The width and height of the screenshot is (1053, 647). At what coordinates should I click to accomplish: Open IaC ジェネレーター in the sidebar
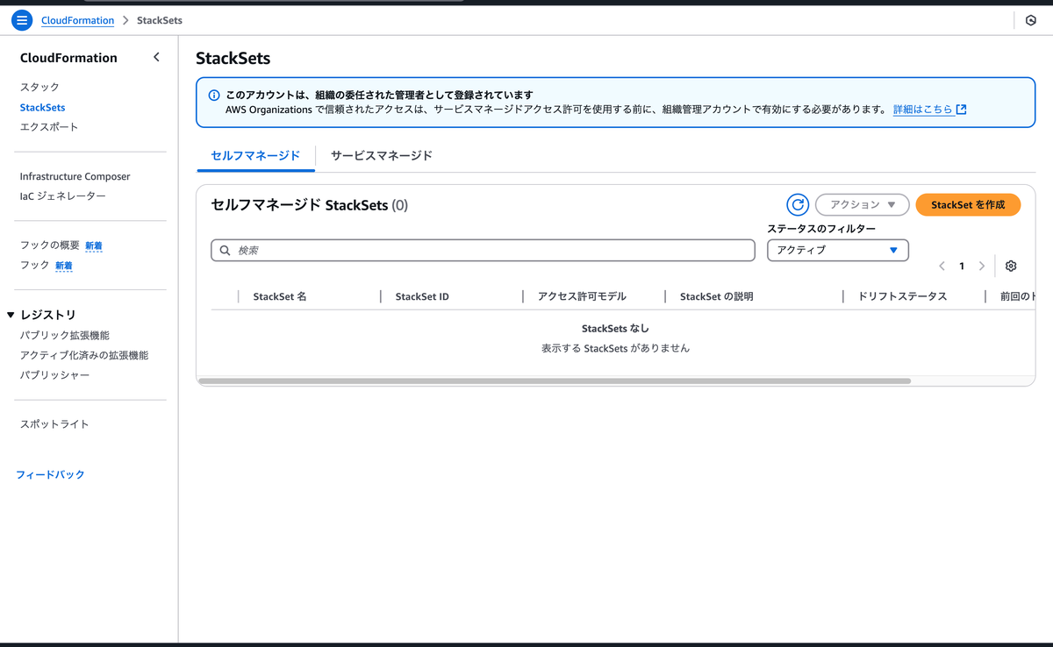(62, 196)
